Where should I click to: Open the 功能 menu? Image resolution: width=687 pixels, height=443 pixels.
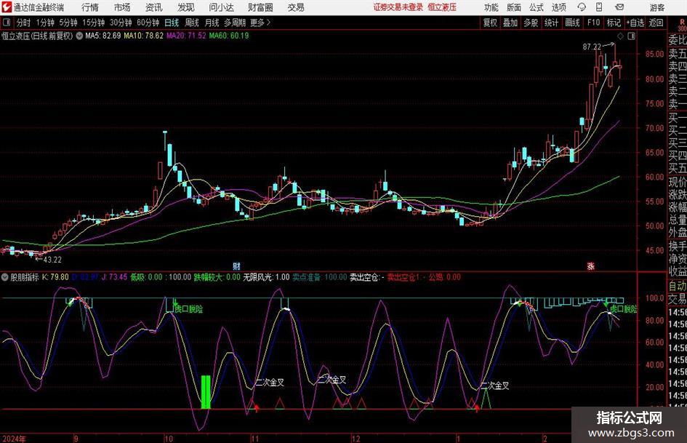(x=491, y=7)
